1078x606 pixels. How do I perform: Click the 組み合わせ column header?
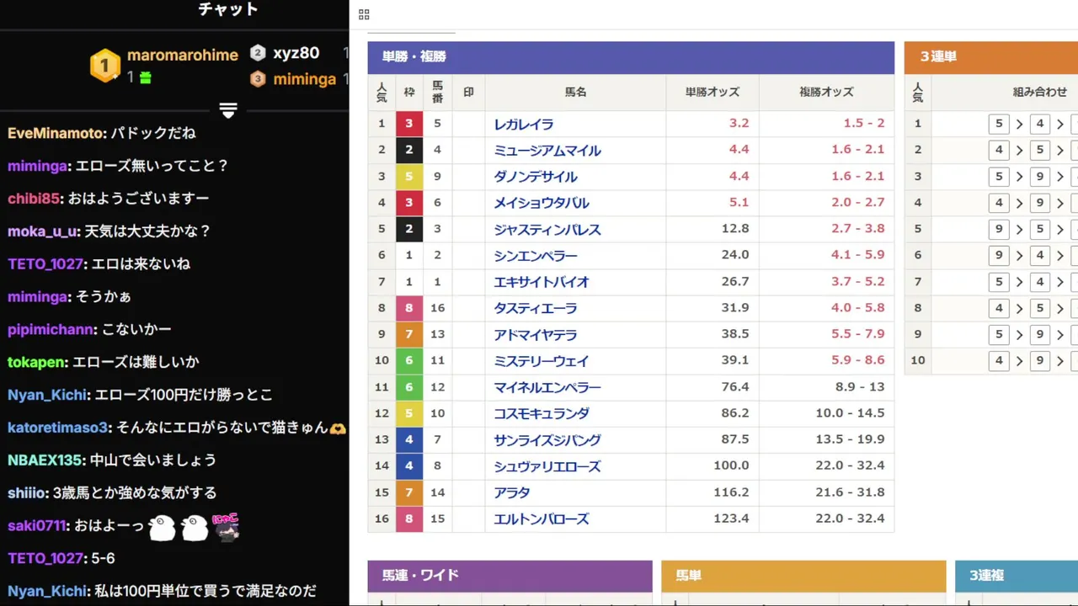(1039, 93)
